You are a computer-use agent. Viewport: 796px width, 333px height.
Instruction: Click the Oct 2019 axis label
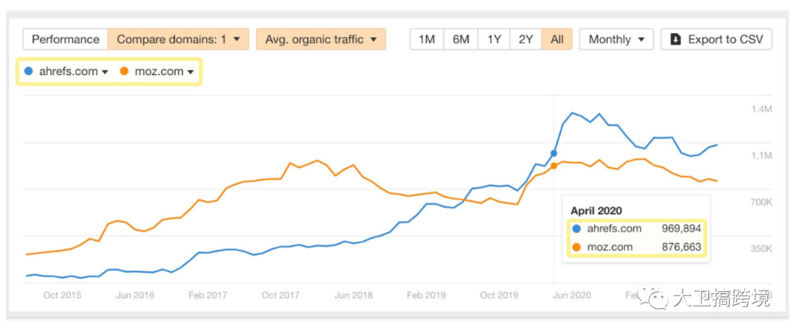coord(499,295)
